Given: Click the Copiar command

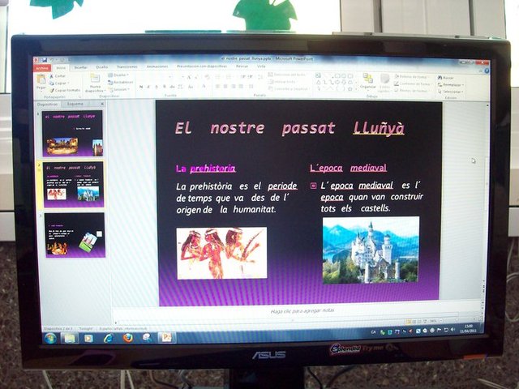Looking at the screenshot, I should pyautogui.click(x=58, y=83).
